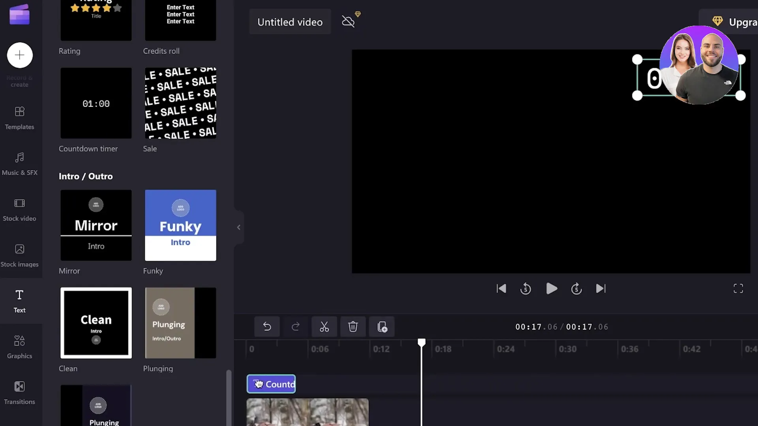This screenshot has width=758, height=426.
Task: Select the Credits roll text thumbnail
Action: tap(180, 20)
